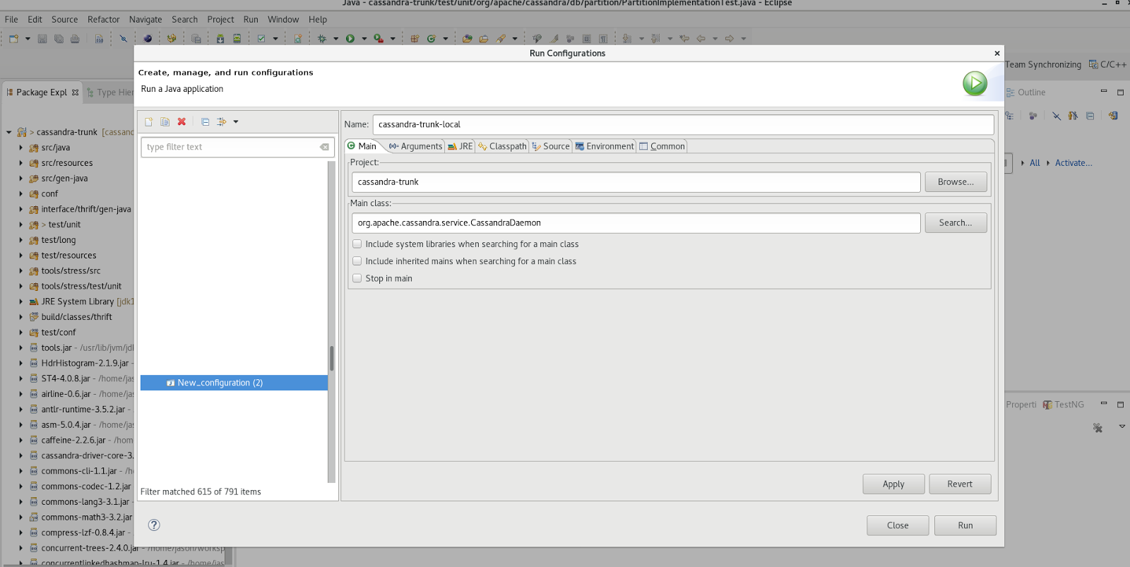Expand the JRE System Library node

click(21, 302)
